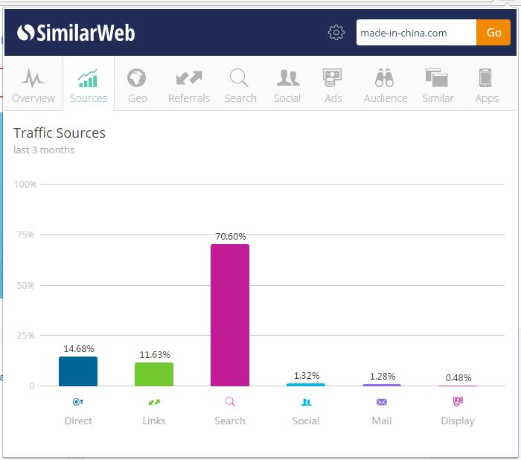Image resolution: width=521 pixels, height=460 pixels.
Task: Open the Overview tab
Action: tap(33, 85)
